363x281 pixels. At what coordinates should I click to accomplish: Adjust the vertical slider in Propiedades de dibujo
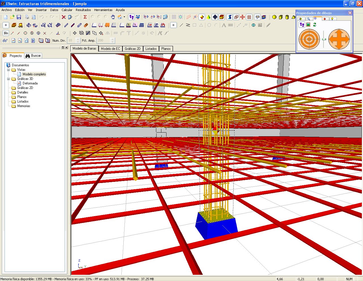point(324,39)
